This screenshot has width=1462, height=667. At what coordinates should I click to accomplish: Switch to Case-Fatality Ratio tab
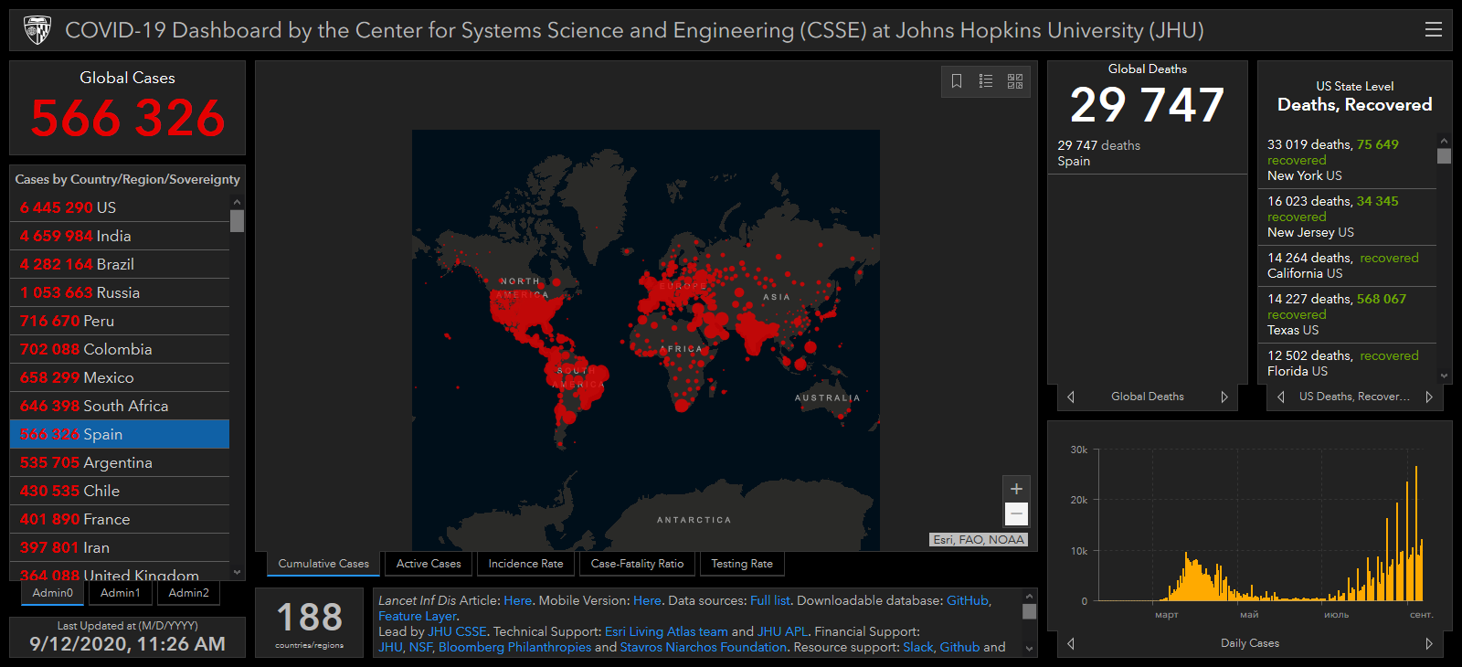coord(637,564)
